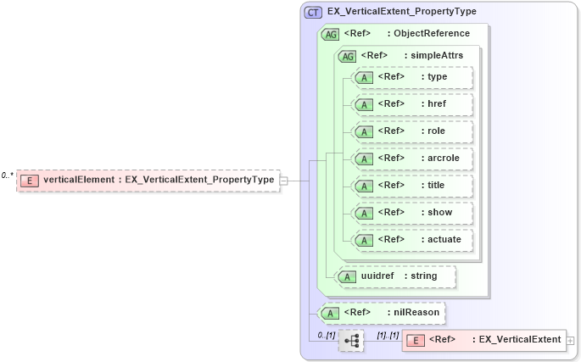Click the A icon of type attribute
581x362 pixels.
pyautogui.click(x=364, y=78)
